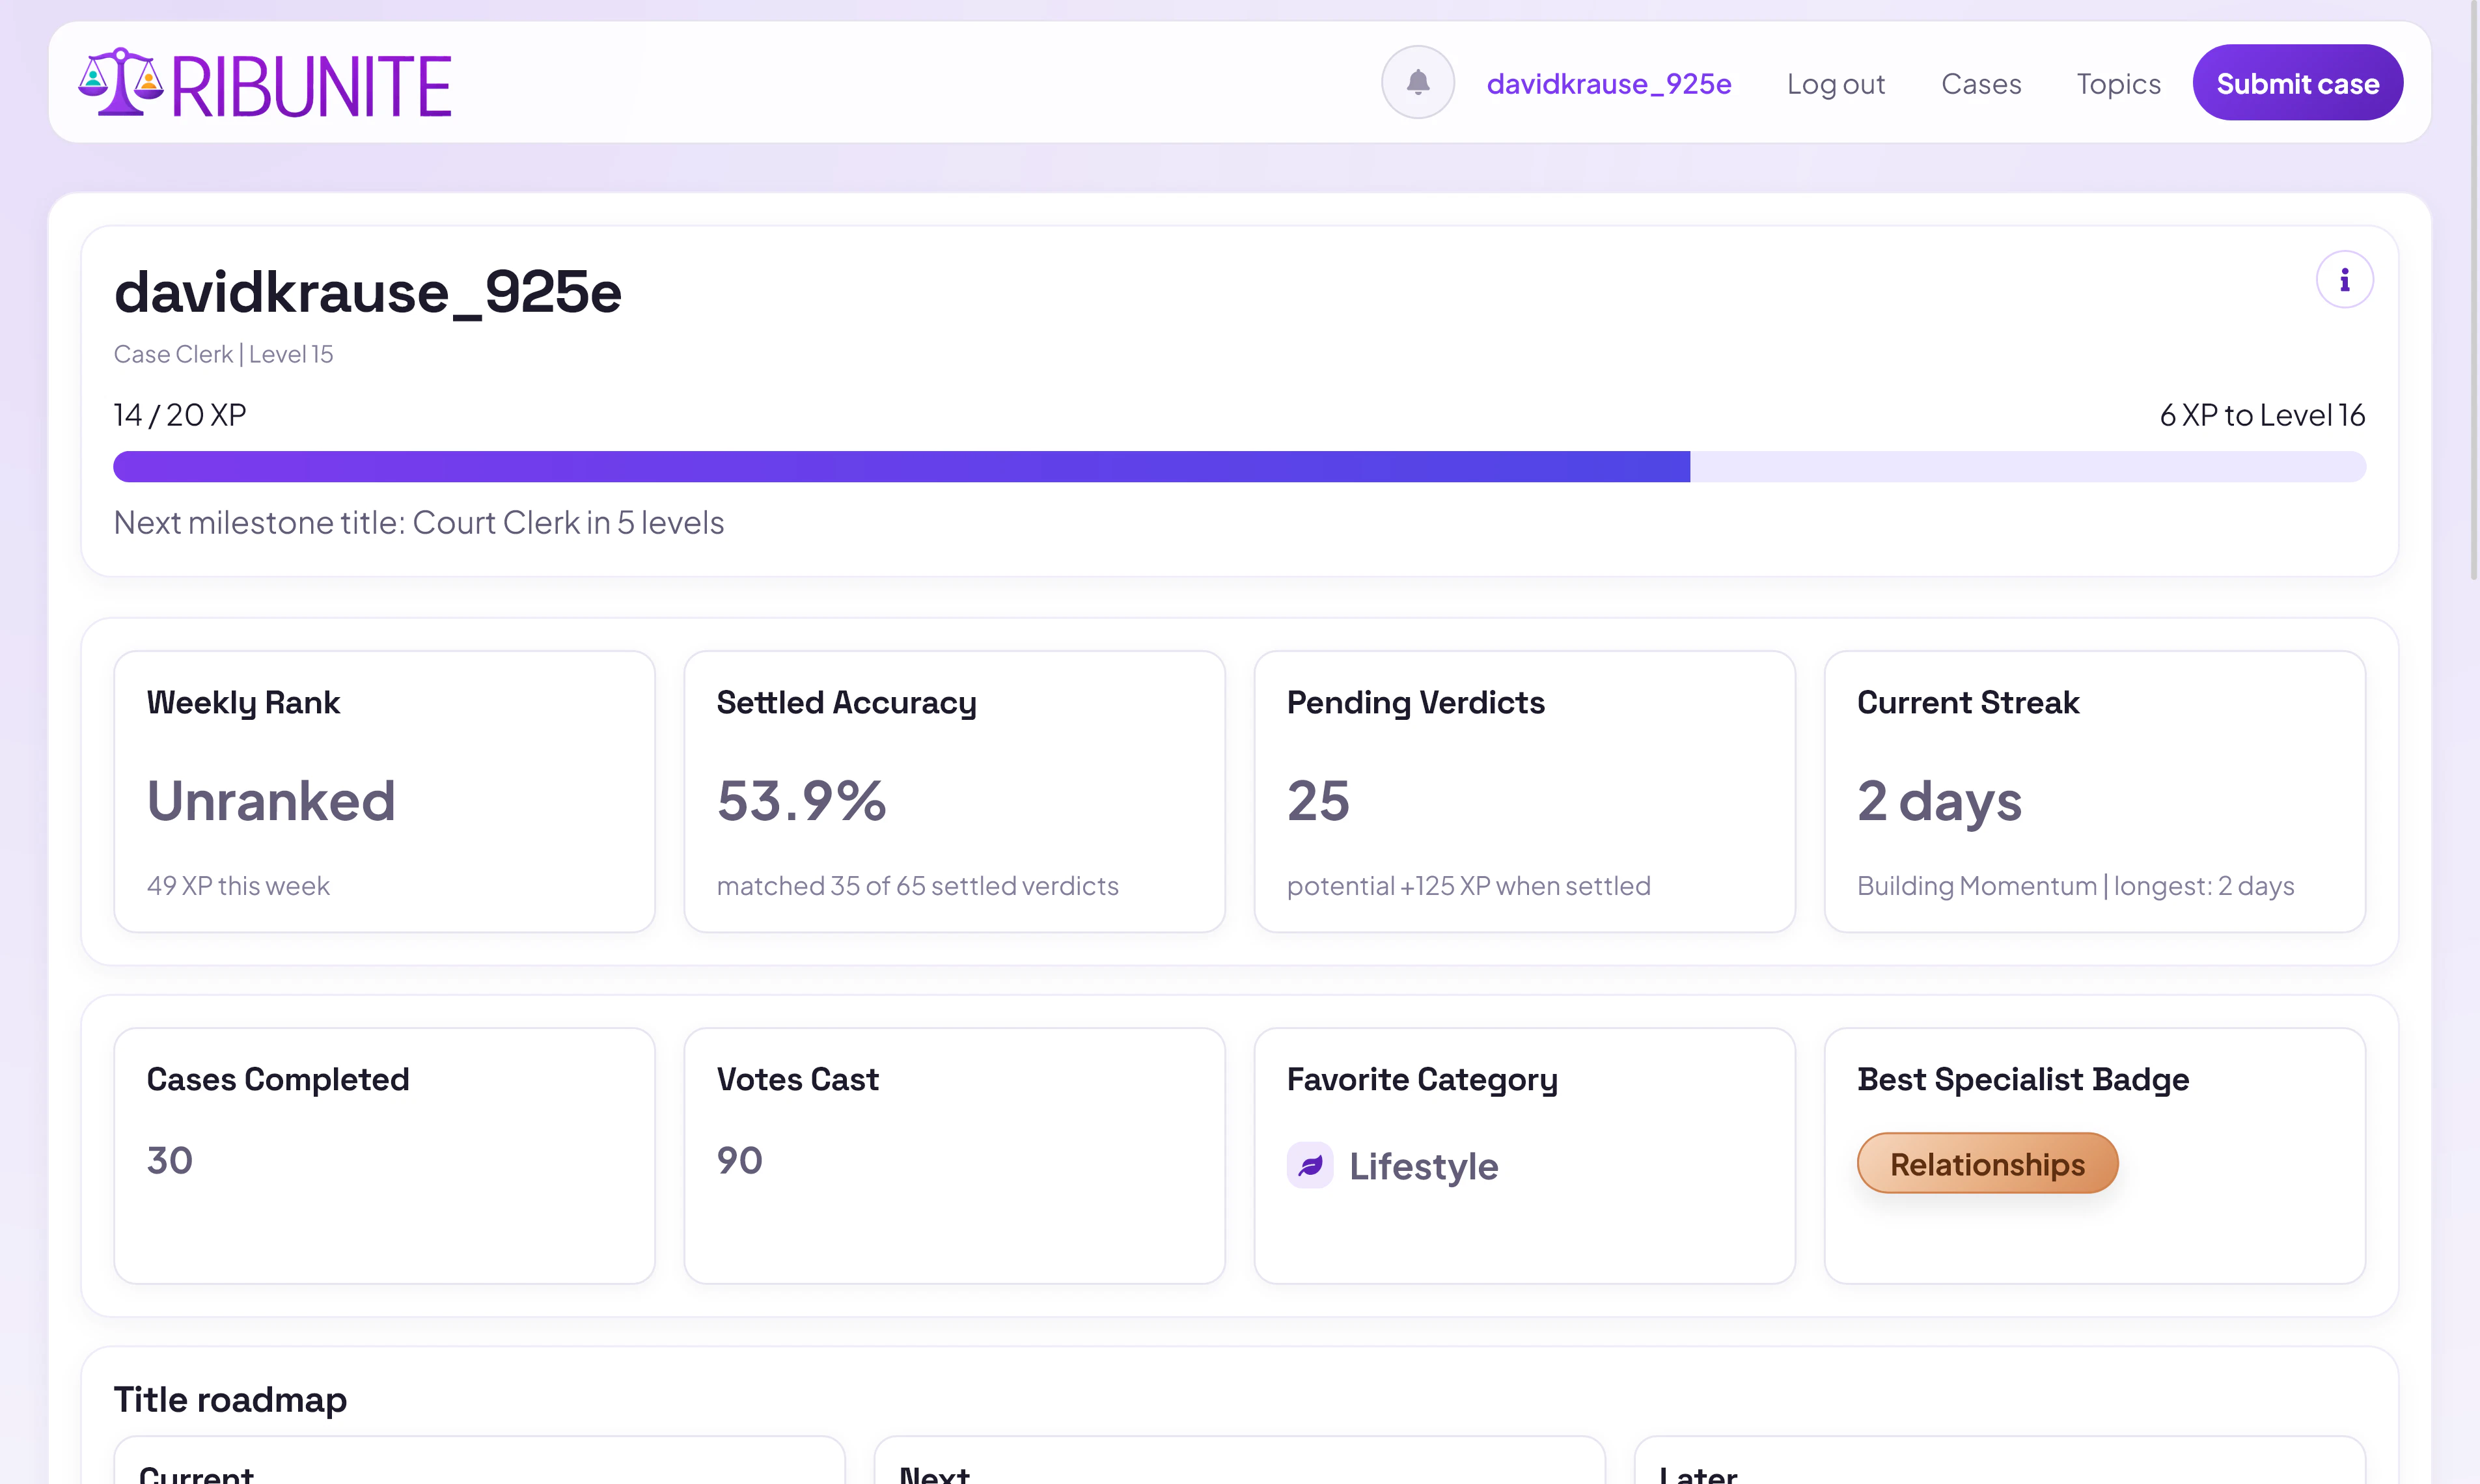Open the Topics page
This screenshot has height=1484, width=2480.
pos(2118,83)
